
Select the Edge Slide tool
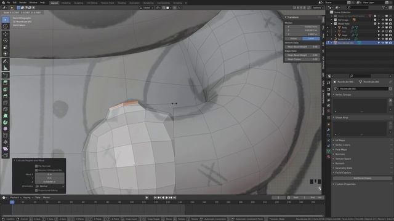tap(6, 135)
